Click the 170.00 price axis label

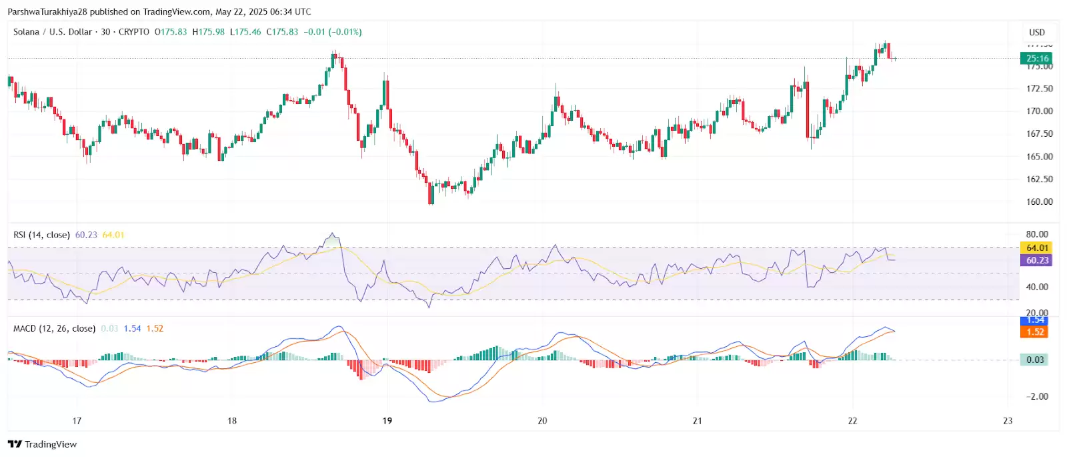coord(1039,111)
